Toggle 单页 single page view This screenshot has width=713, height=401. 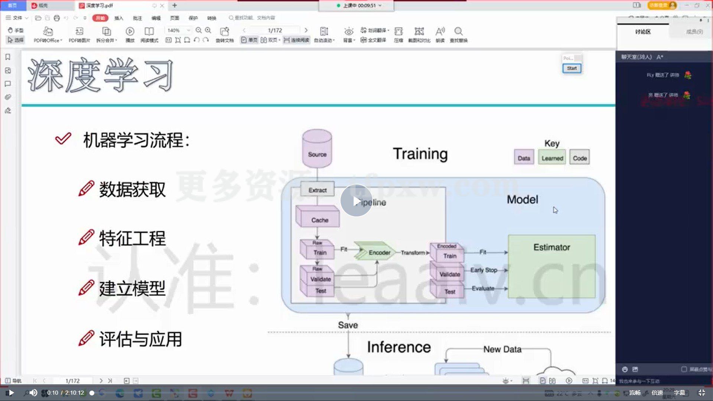click(251, 40)
